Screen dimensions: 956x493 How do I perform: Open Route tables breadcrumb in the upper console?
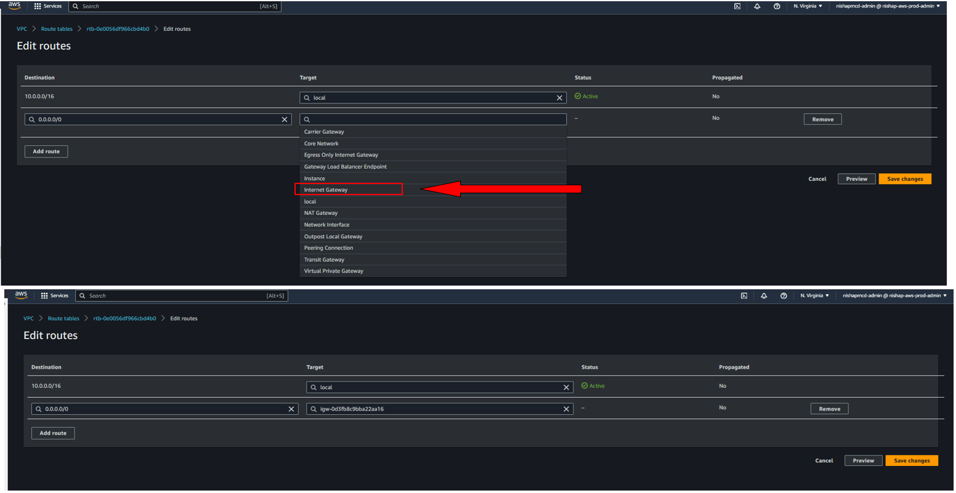[57, 29]
